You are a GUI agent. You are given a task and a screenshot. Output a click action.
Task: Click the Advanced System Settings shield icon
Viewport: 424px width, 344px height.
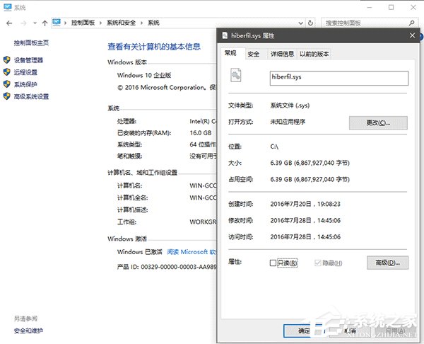7,96
